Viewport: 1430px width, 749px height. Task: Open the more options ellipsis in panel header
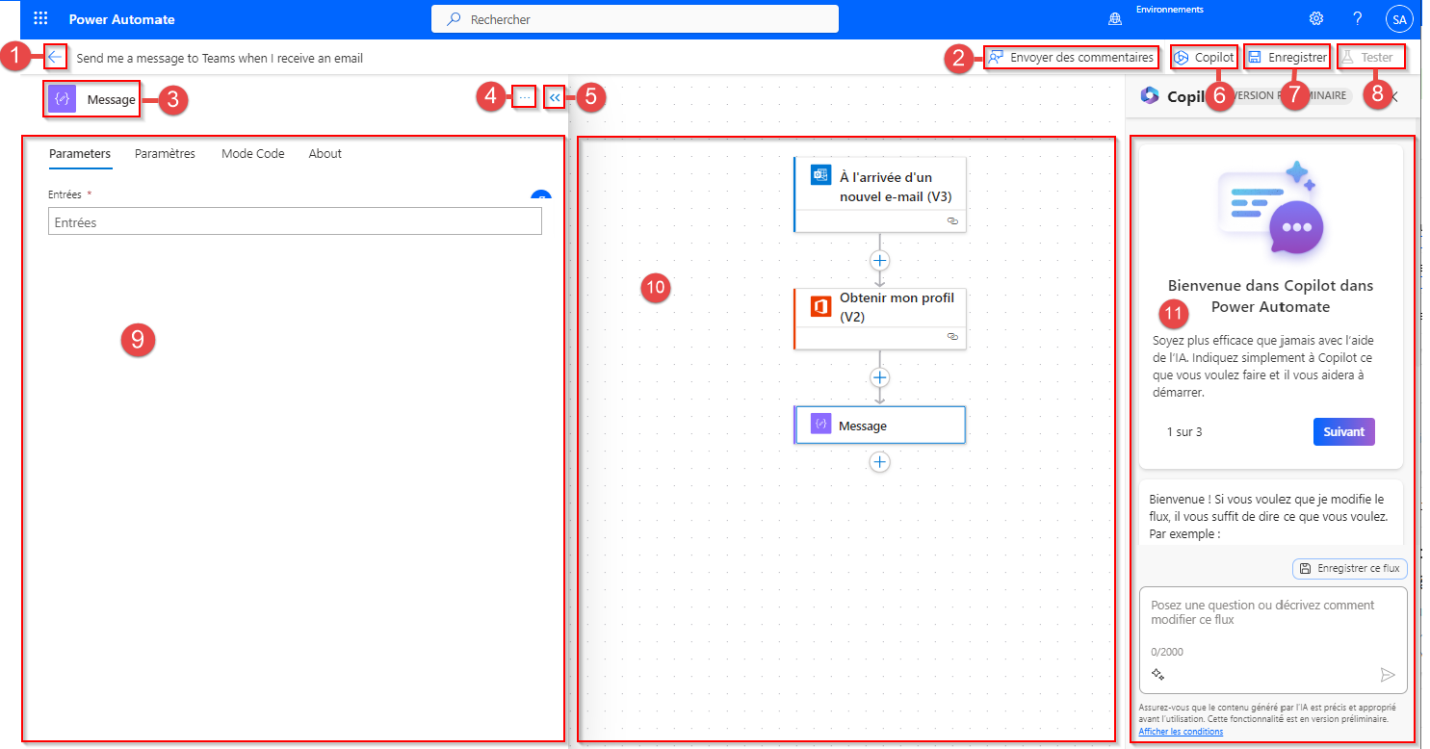[x=525, y=98]
